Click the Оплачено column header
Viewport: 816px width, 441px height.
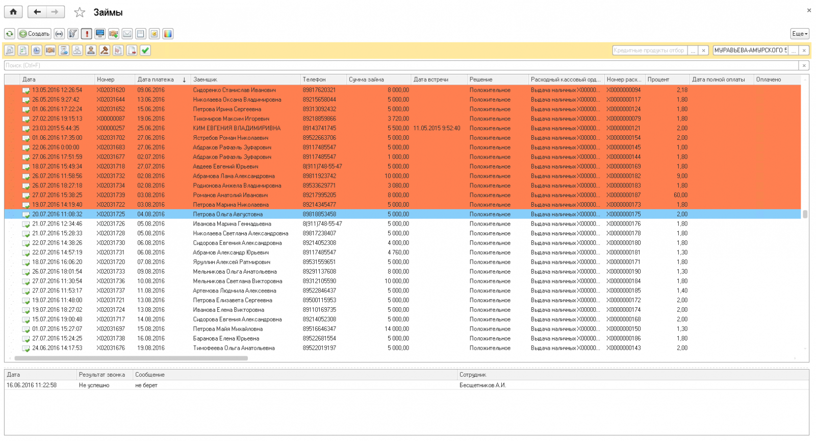pos(777,80)
